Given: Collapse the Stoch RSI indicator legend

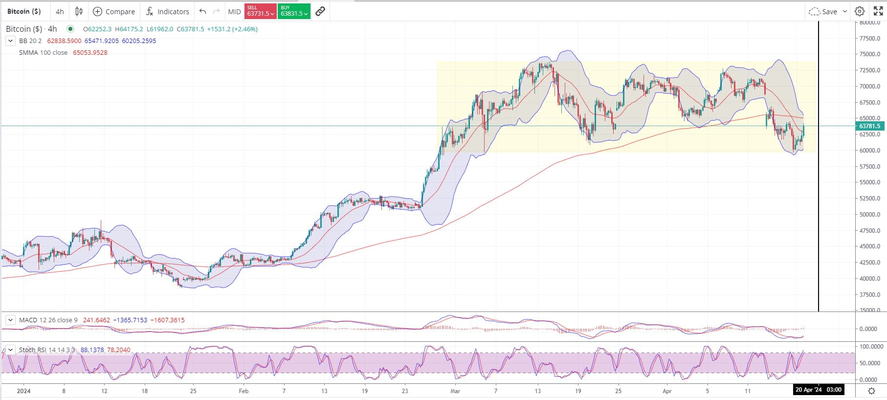Looking at the screenshot, I should click(x=10, y=350).
